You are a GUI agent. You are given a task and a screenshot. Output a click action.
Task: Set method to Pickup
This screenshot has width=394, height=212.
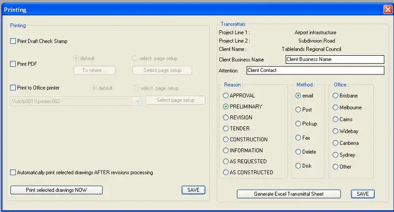tap(298, 123)
